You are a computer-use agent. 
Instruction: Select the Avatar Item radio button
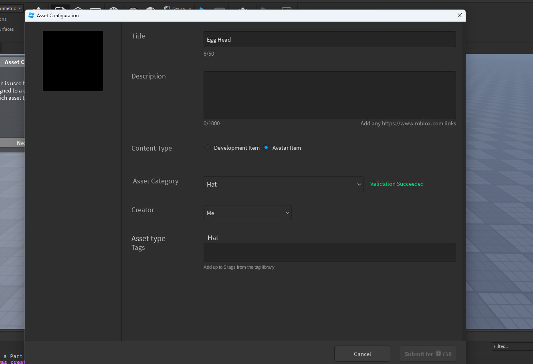tap(266, 147)
